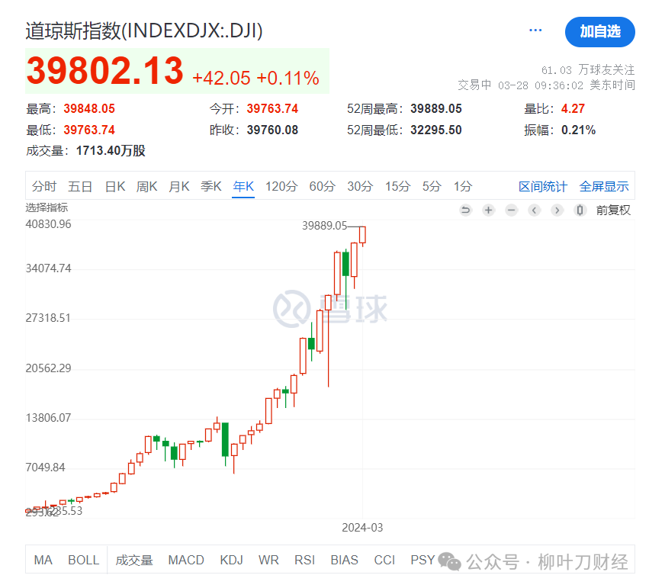Click 成交量 value 1713.40万股
Viewport: 649px width, 588px height.
pyautogui.click(x=111, y=150)
